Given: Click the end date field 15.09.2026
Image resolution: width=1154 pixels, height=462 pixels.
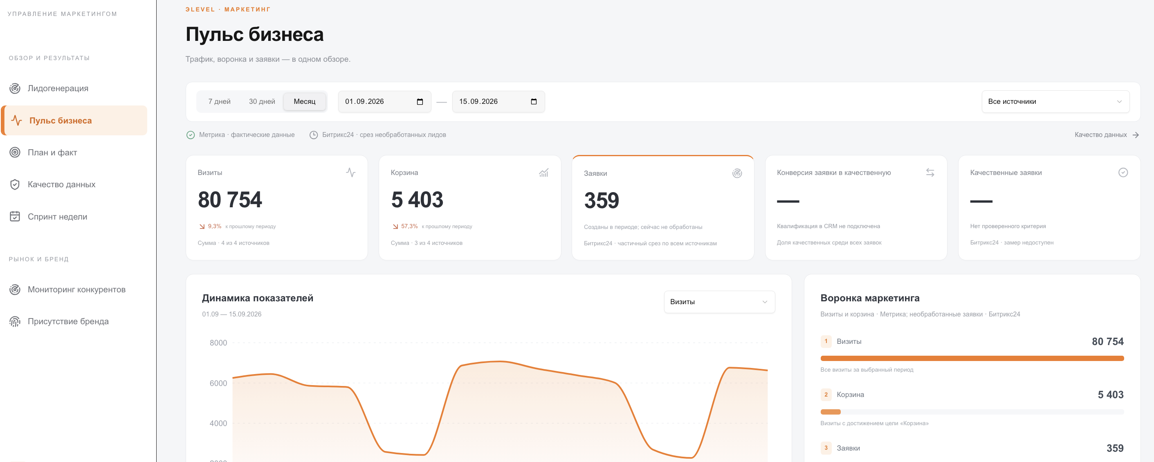Looking at the screenshot, I should click(x=498, y=102).
